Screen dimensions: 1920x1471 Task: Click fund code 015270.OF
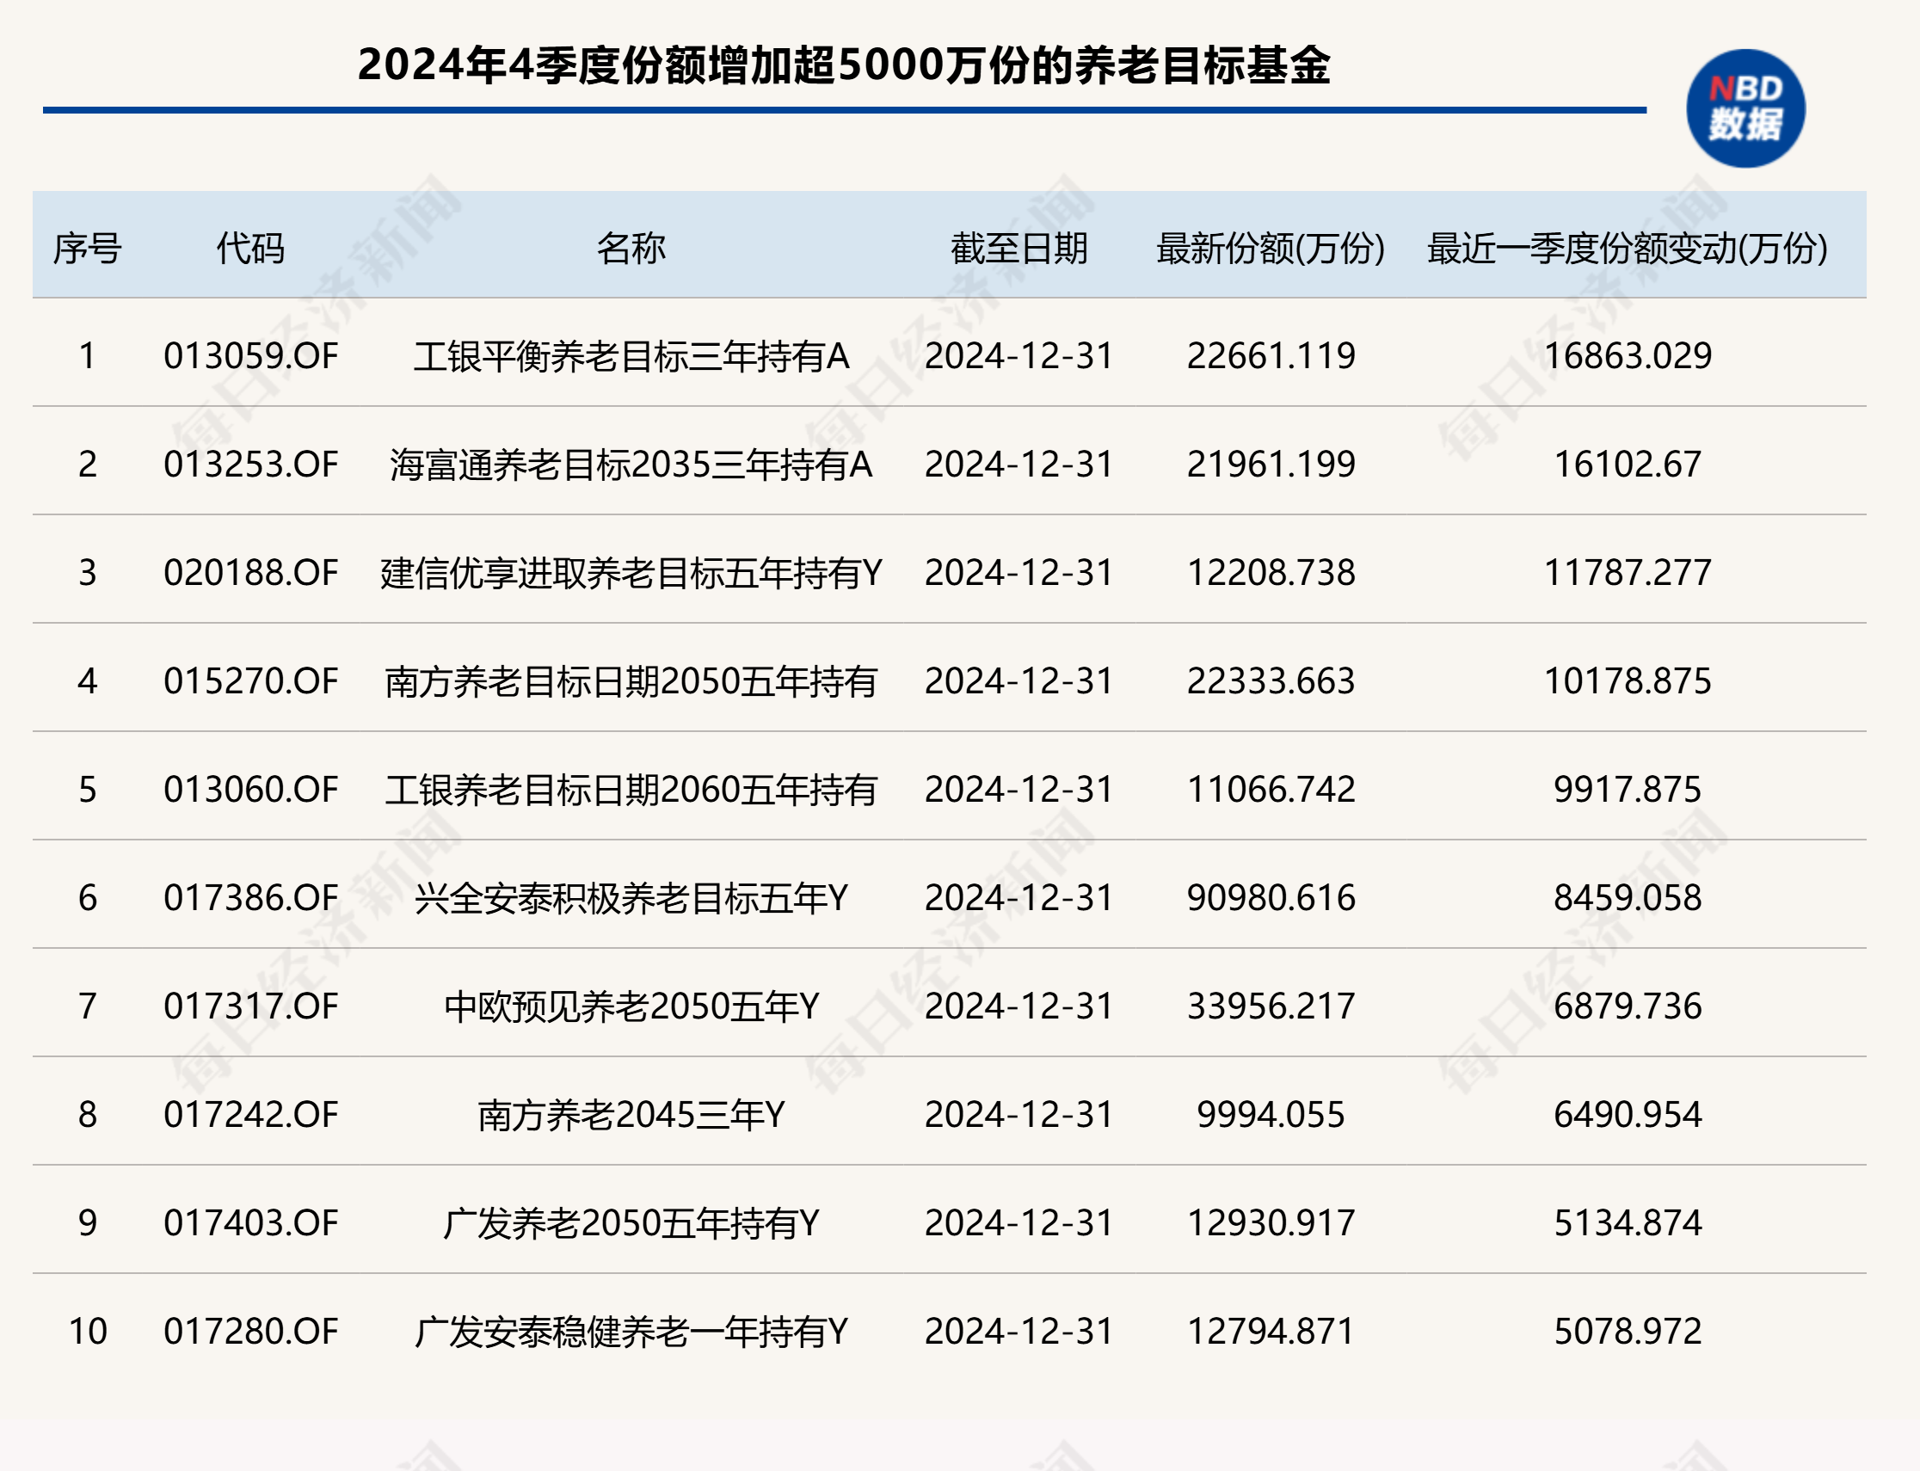[251, 682]
